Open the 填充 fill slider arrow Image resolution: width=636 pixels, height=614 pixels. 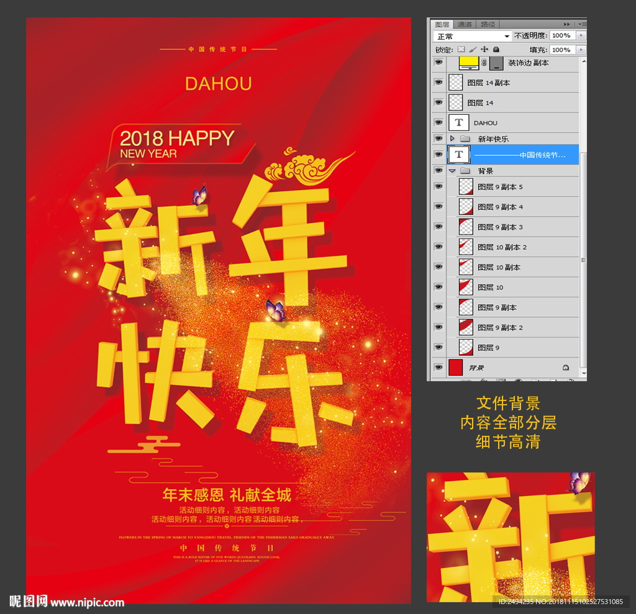[581, 50]
